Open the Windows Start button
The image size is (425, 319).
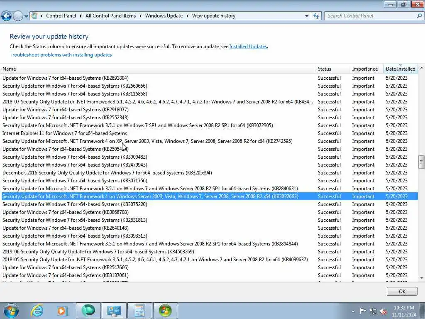11,311
